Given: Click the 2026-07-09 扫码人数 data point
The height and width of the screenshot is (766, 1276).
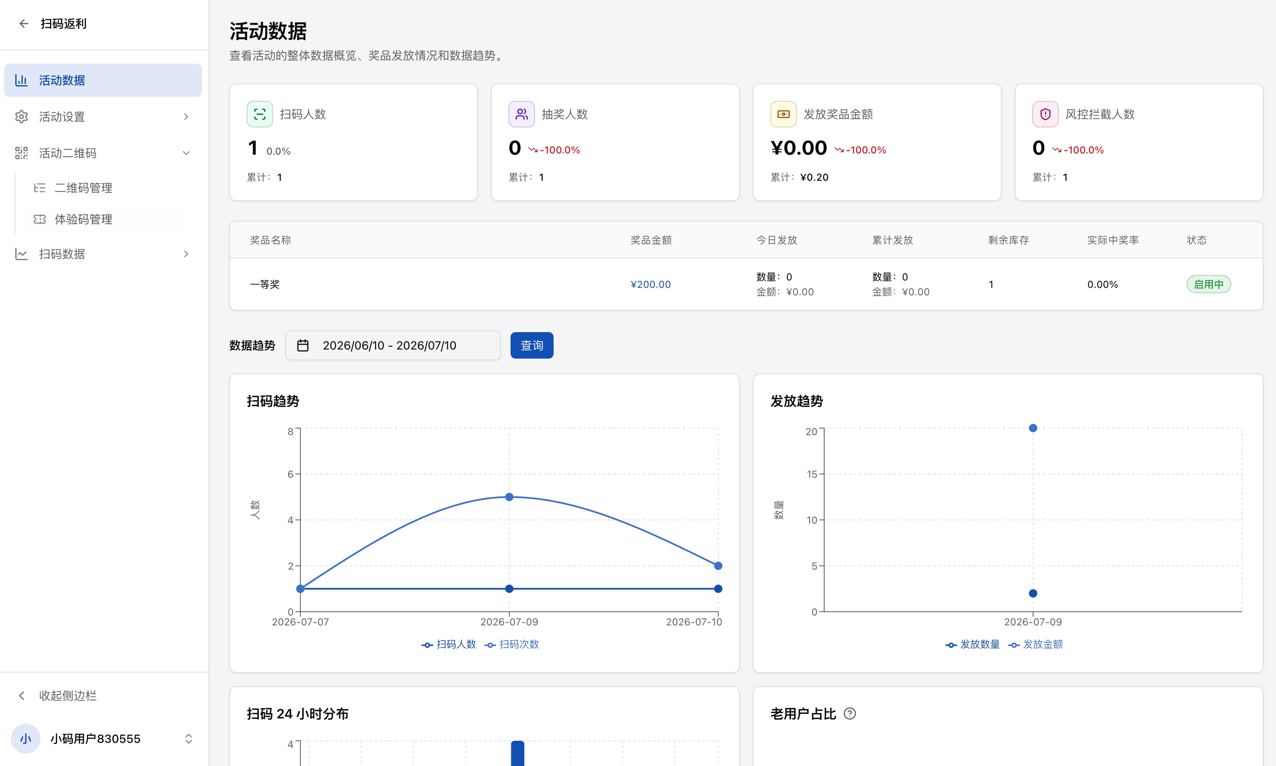Looking at the screenshot, I should (x=509, y=589).
